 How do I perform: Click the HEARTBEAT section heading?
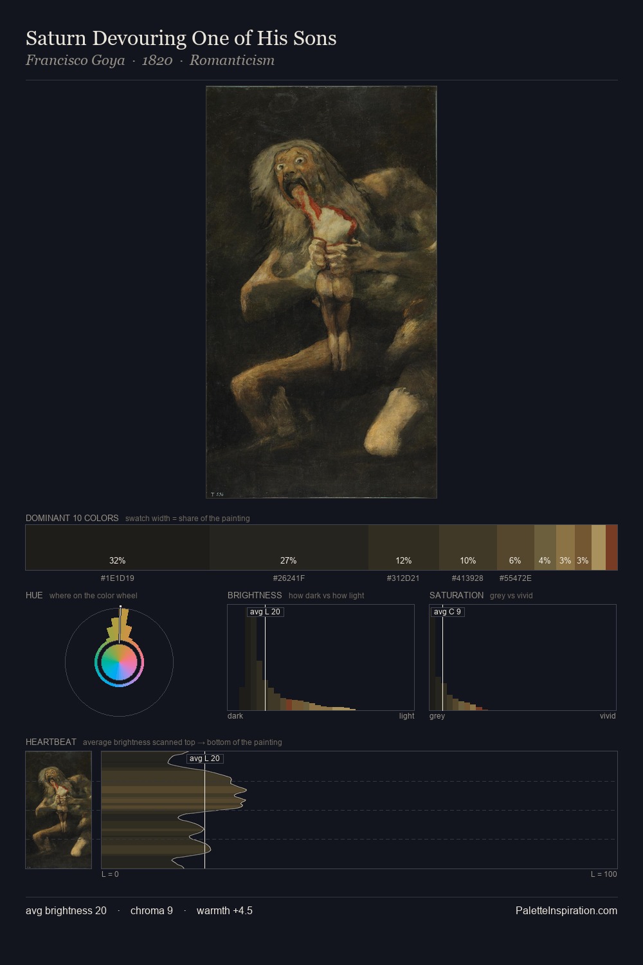coord(51,742)
